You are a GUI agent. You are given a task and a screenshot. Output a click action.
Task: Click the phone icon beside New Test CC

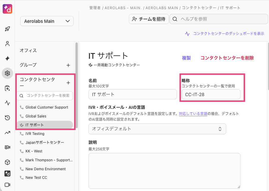click(22, 177)
